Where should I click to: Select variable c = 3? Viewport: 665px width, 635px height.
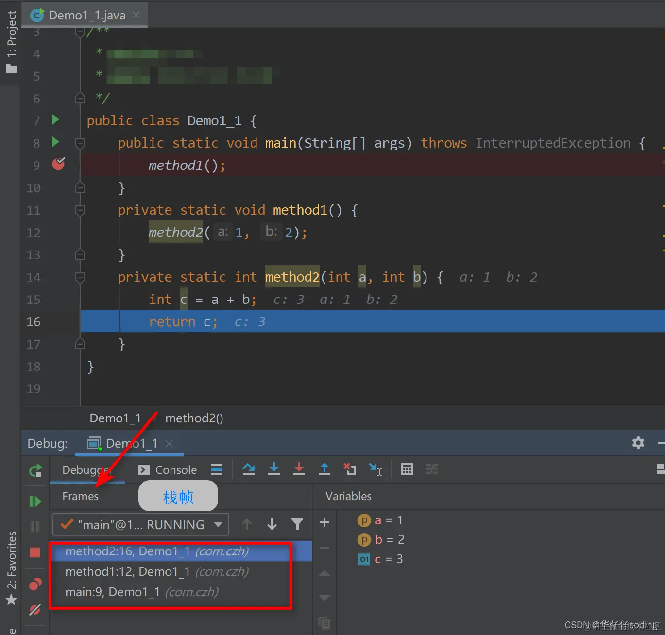click(x=381, y=559)
